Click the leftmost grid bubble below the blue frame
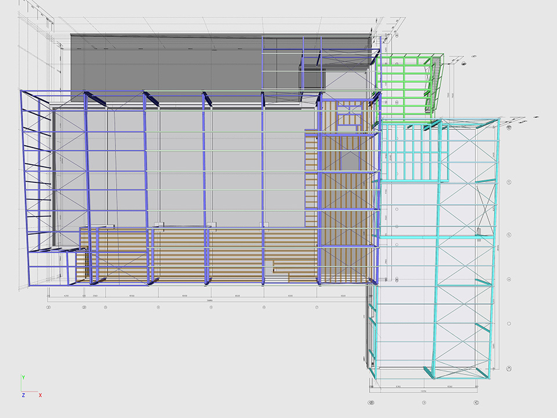 [49, 307]
